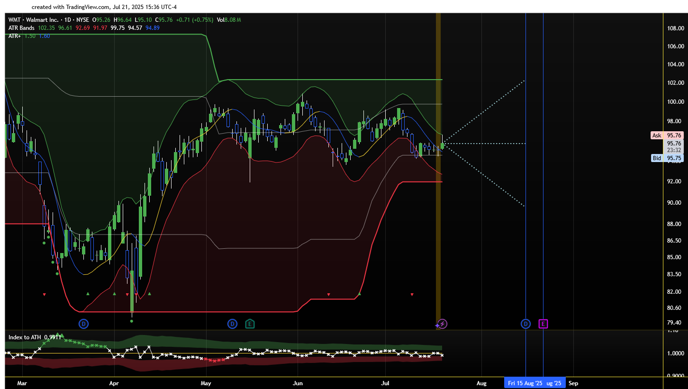Screen dimensions: 688x389
Task: Click the Index to ATH value 0.9911
Action: click(52, 337)
